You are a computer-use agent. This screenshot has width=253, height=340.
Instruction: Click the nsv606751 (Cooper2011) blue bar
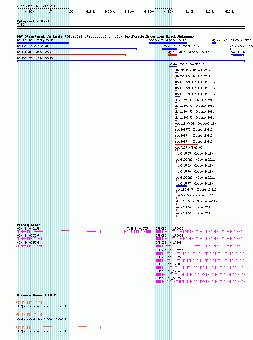point(168,43)
